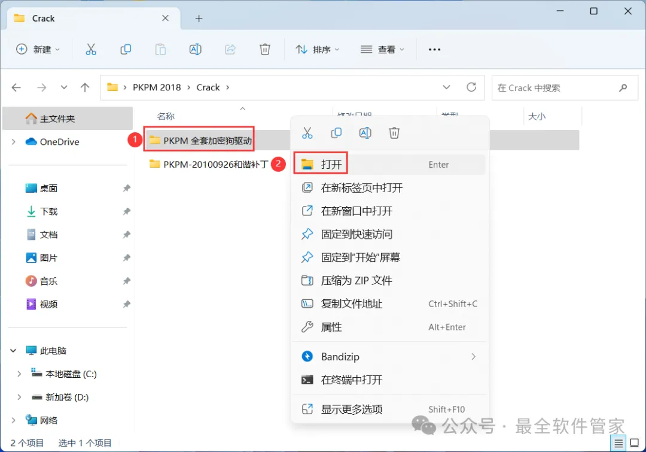Click the Copy icon in the context menu
The height and width of the screenshot is (452, 646).
pos(336,133)
